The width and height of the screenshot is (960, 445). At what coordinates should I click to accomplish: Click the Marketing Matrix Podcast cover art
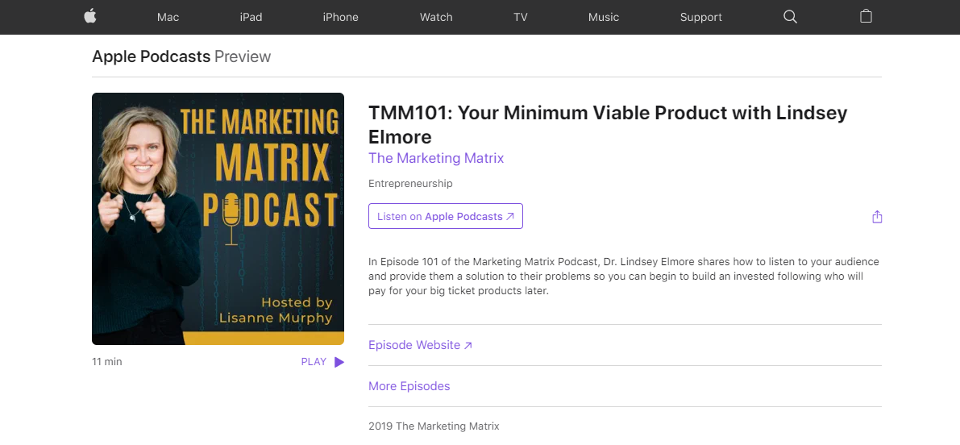click(218, 218)
